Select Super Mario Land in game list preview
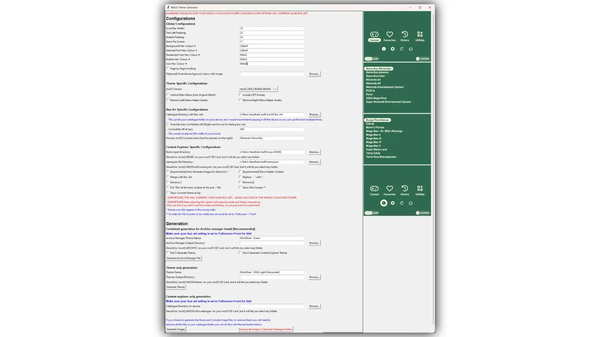 click(376, 149)
